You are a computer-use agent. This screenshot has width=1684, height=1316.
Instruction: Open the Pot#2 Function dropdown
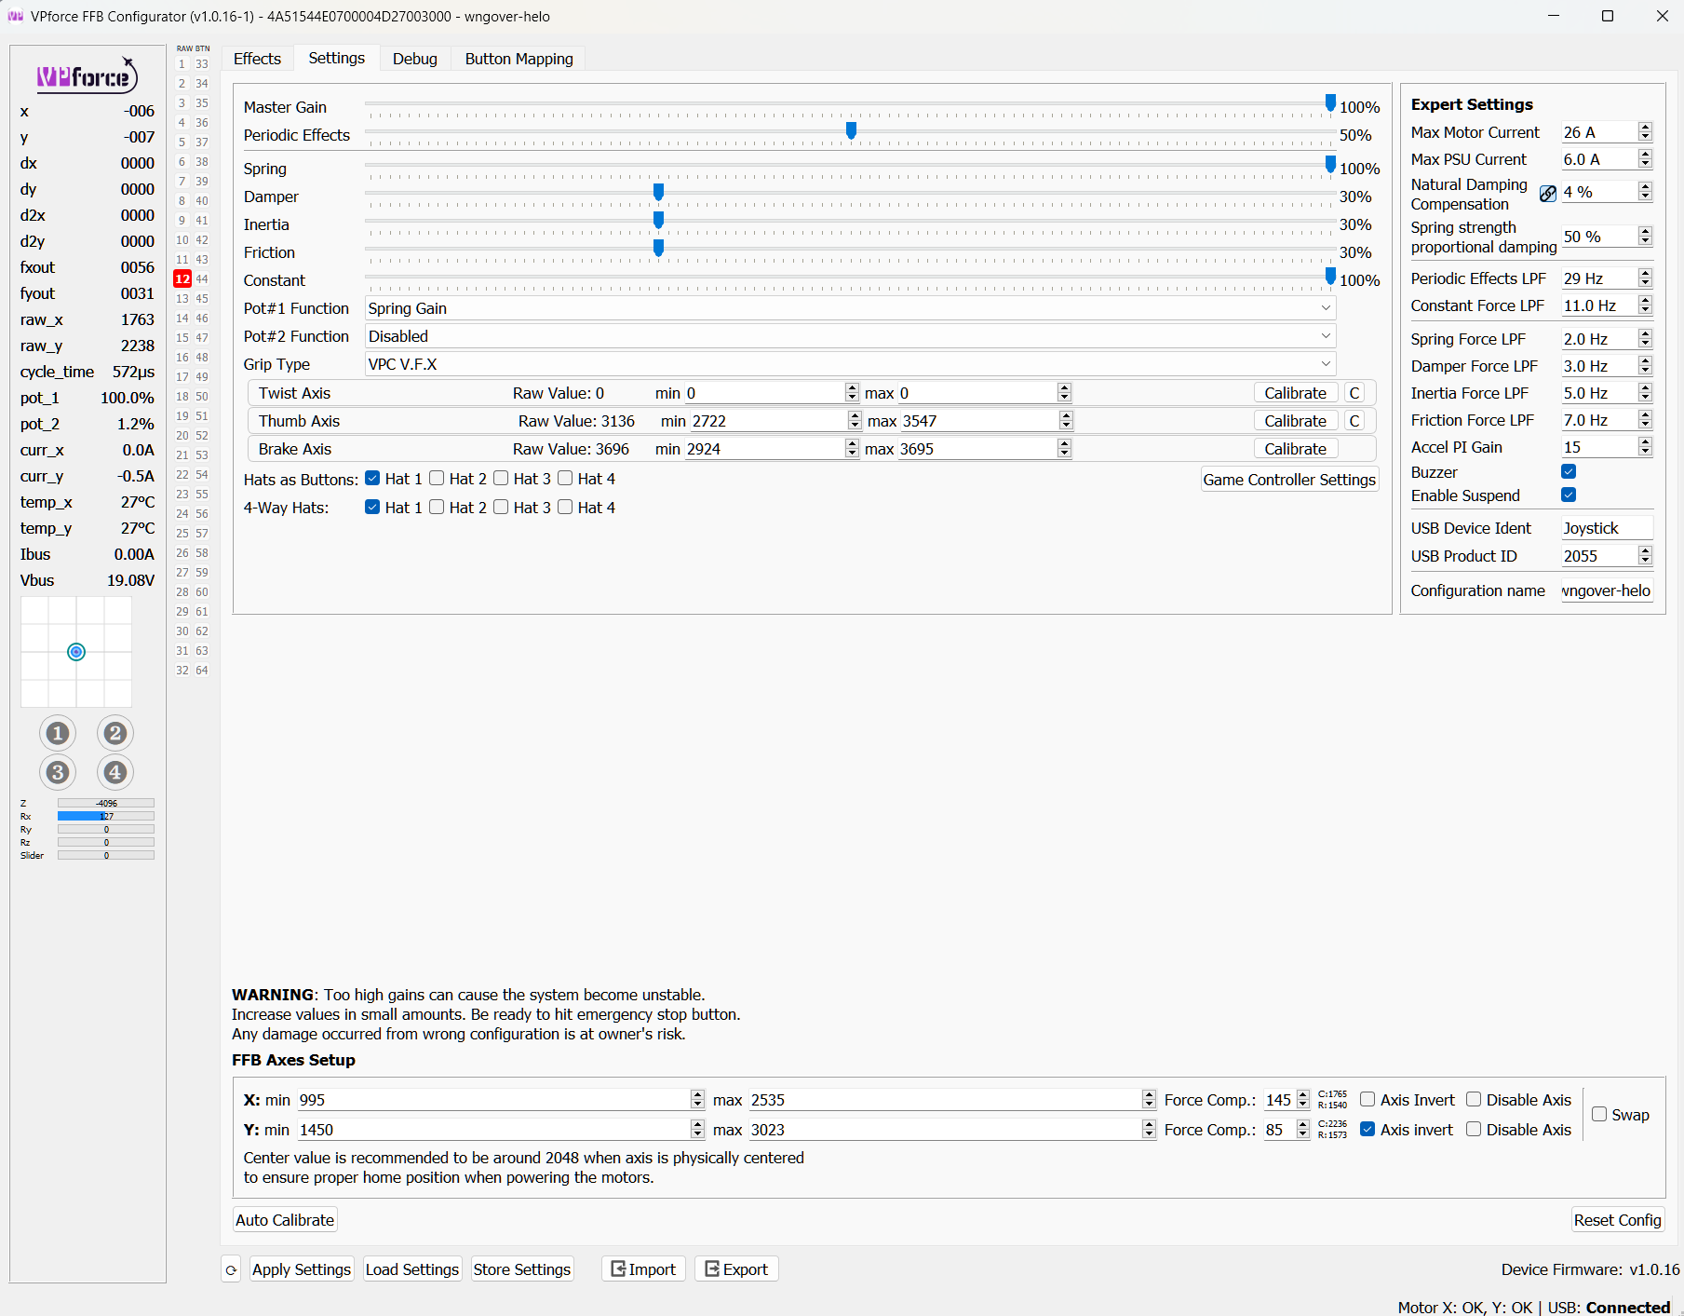click(x=851, y=336)
